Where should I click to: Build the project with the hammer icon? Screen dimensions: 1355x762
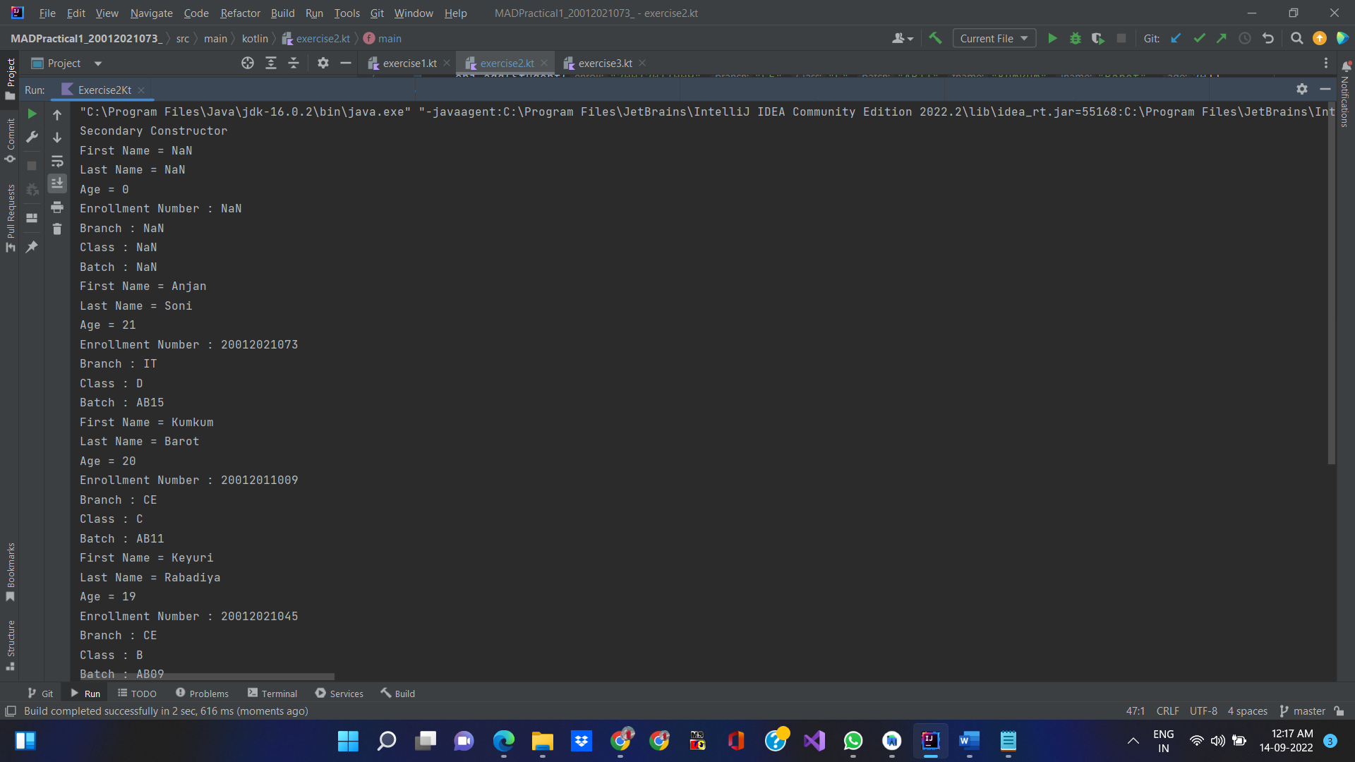[x=936, y=38]
